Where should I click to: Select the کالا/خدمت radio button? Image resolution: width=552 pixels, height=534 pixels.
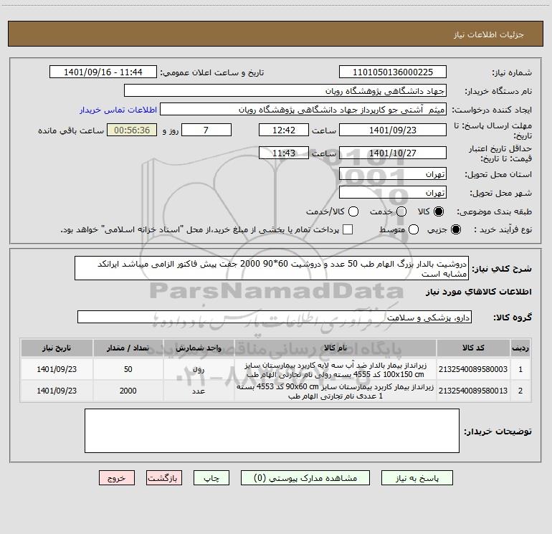tap(353, 211)
